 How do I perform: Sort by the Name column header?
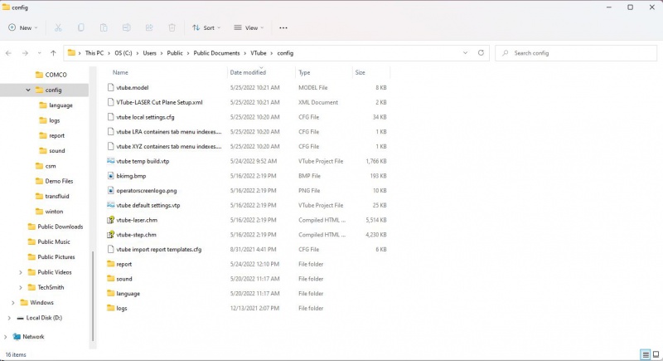pos(120,72)
